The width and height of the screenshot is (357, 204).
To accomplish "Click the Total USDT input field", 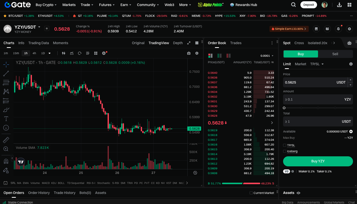I will point(318,121).
